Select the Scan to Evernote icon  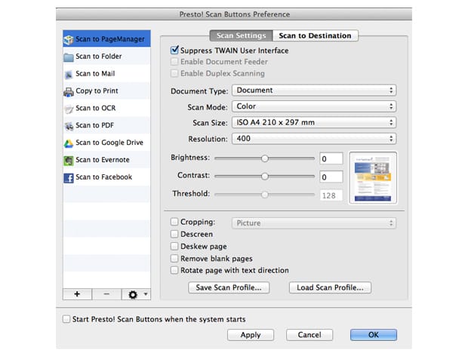pyautogui.click(x=69, y=160)
